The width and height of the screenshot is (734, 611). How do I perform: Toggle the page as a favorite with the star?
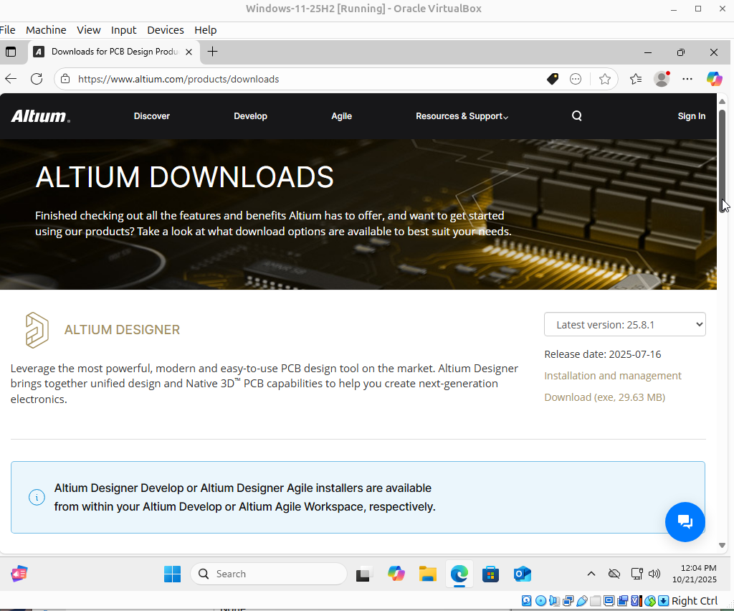[x=605, y=79]
